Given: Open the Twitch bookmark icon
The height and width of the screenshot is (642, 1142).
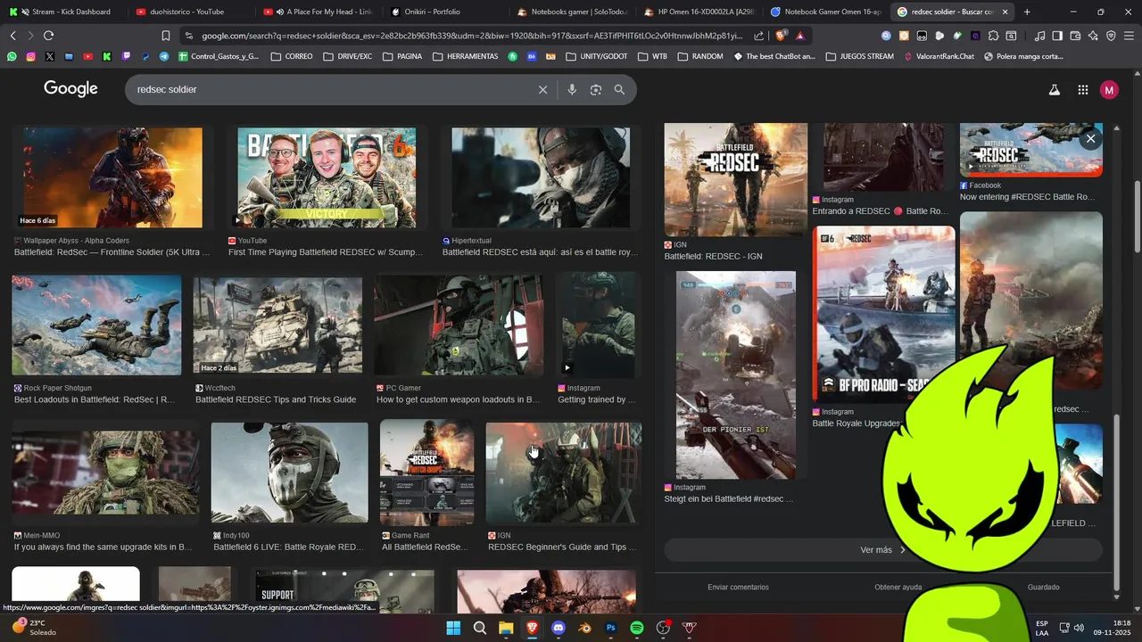Looking at the screenshot, I should coord(126,56).
